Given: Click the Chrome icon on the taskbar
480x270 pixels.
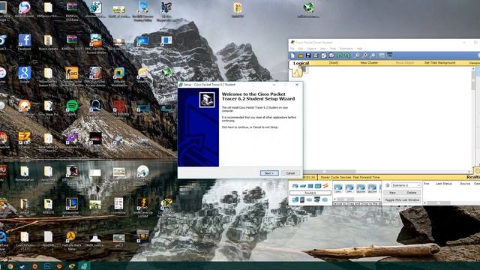Looking at the screenshot, I should pyautogui.click(x=10, y=266).
